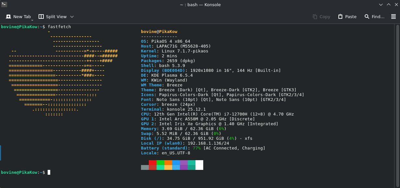Click the 'Font: Noto Sans (10pt)' line
This screenshot has height=188, width=400.
click(x=214, y=100)
